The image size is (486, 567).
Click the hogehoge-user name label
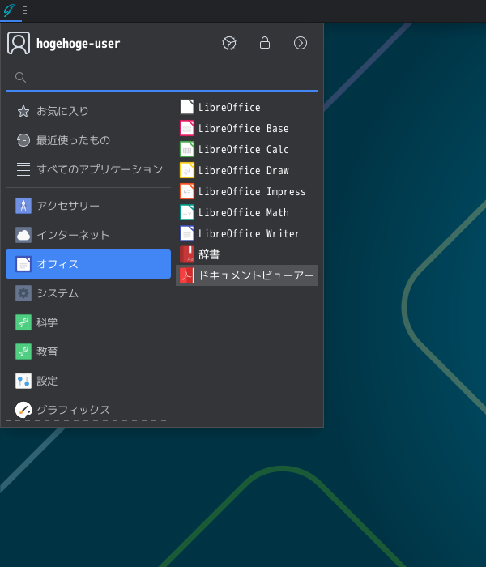(x=78, y=44)
